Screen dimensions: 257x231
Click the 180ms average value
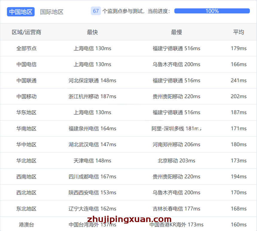pos(239,144)
